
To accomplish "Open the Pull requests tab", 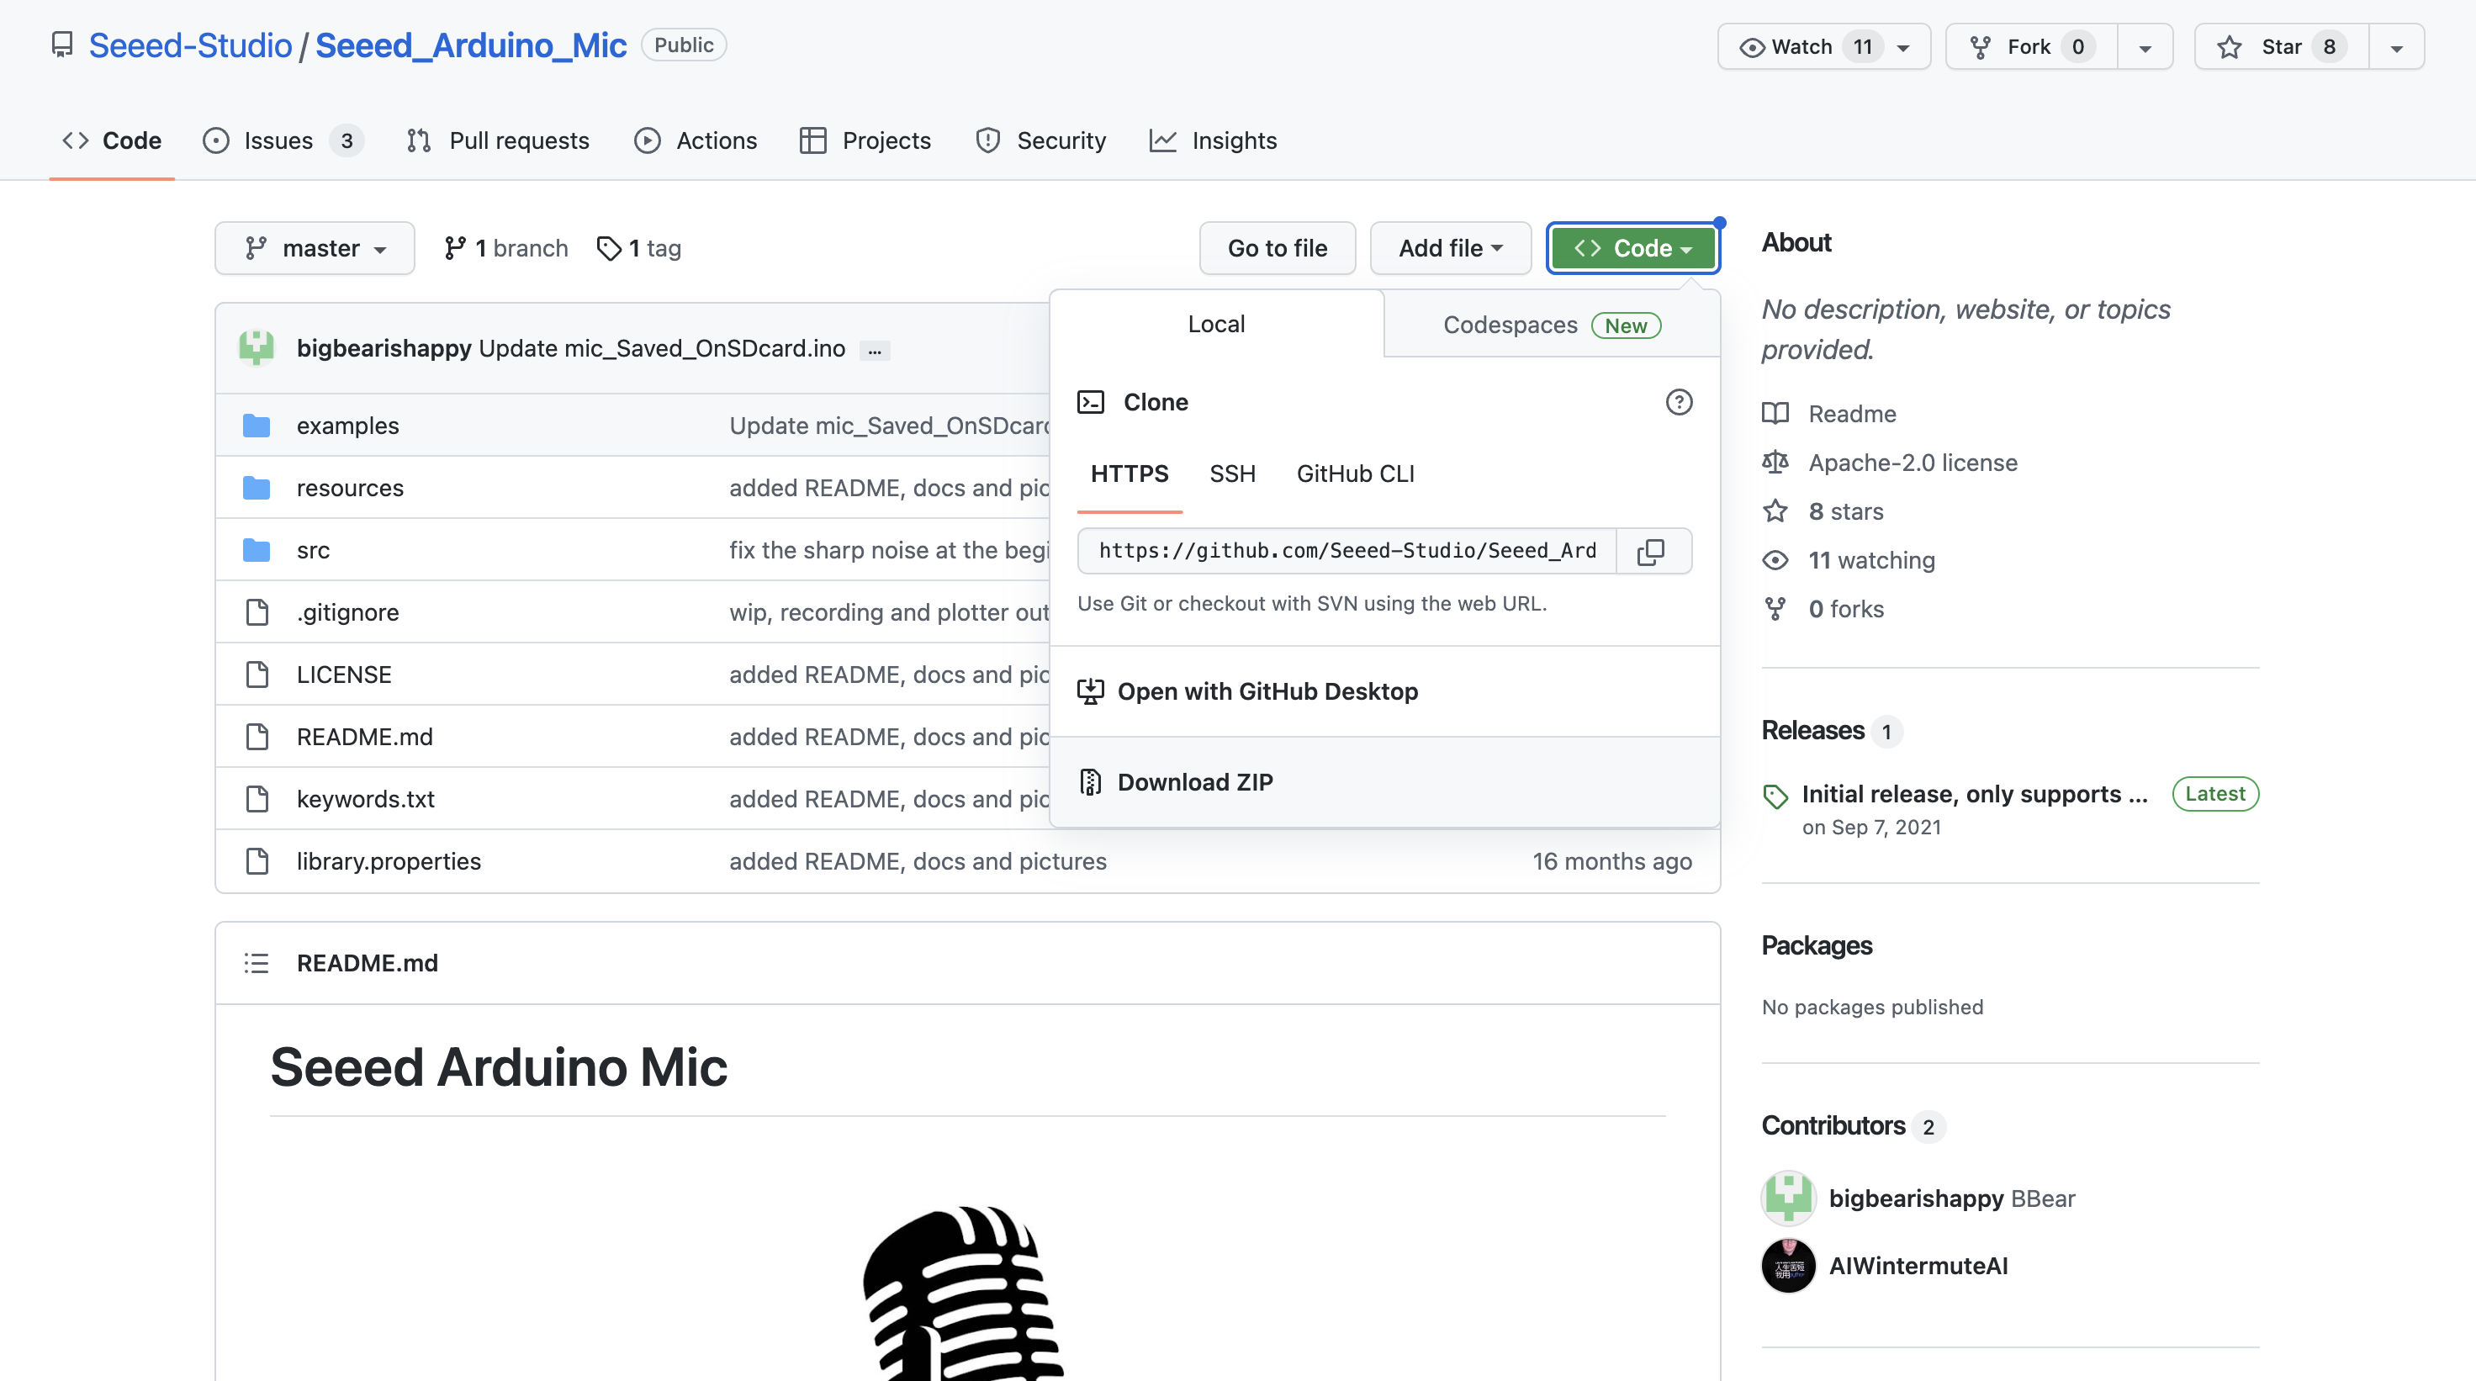I will coord(498,140).
